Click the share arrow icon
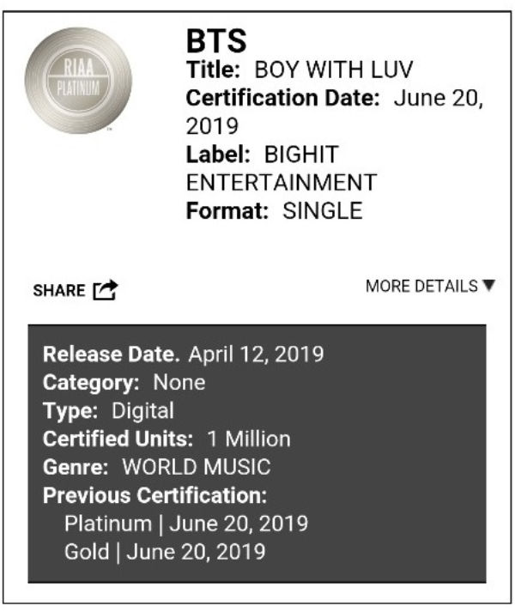515x612 pixels. [104, 290]
